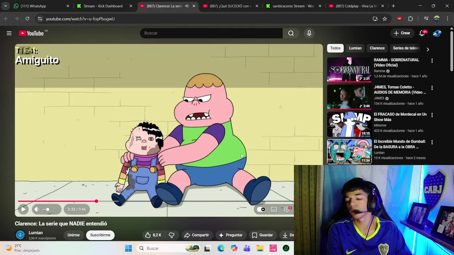This screenshot has width=454, height=255.
Task: Open the YouTube notifications bell
Action: pos(422,33)
